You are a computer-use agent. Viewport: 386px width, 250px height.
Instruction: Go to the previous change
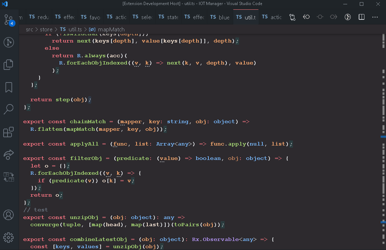[x=306, y=17]
